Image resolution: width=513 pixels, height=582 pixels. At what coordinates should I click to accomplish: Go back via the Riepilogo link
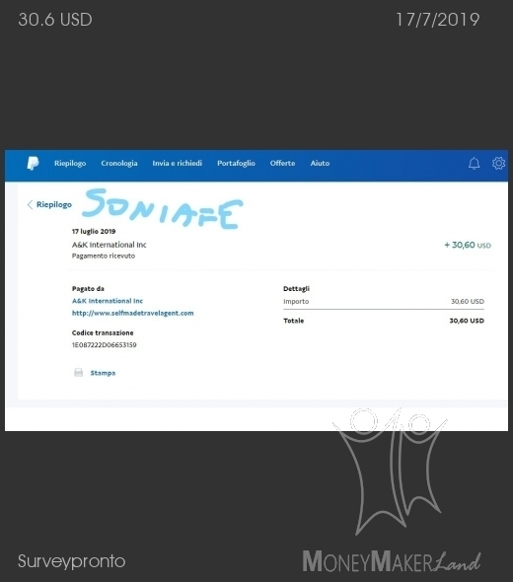click(x=54, y=204)
